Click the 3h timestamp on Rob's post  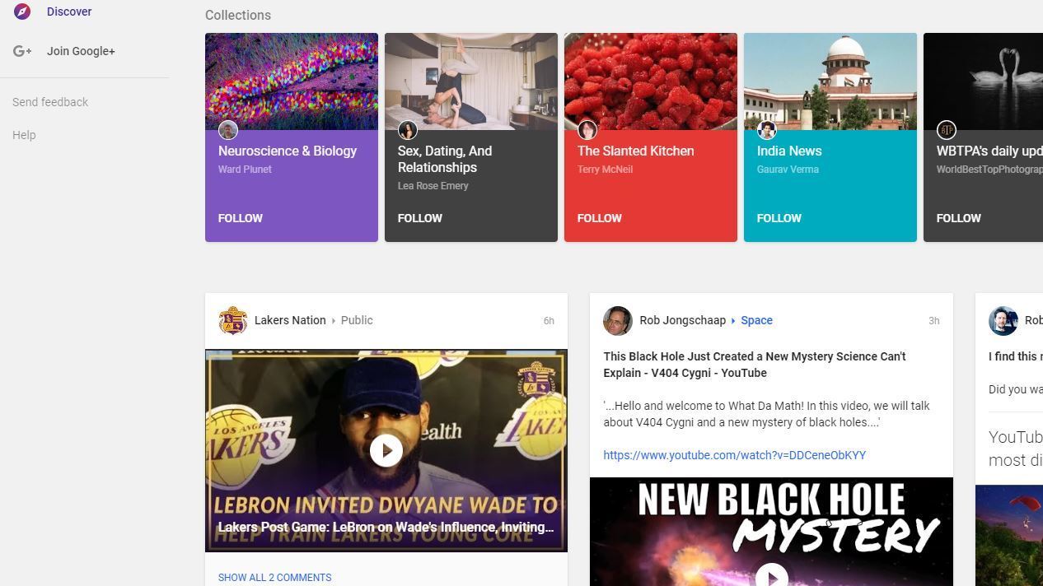point(934,321)
